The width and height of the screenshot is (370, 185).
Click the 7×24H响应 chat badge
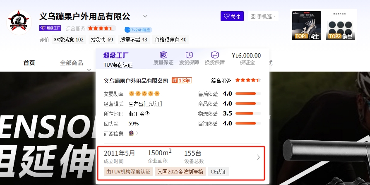point(138,30)
